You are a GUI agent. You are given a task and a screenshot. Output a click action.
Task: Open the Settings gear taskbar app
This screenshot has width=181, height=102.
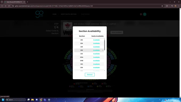[49, 100]
